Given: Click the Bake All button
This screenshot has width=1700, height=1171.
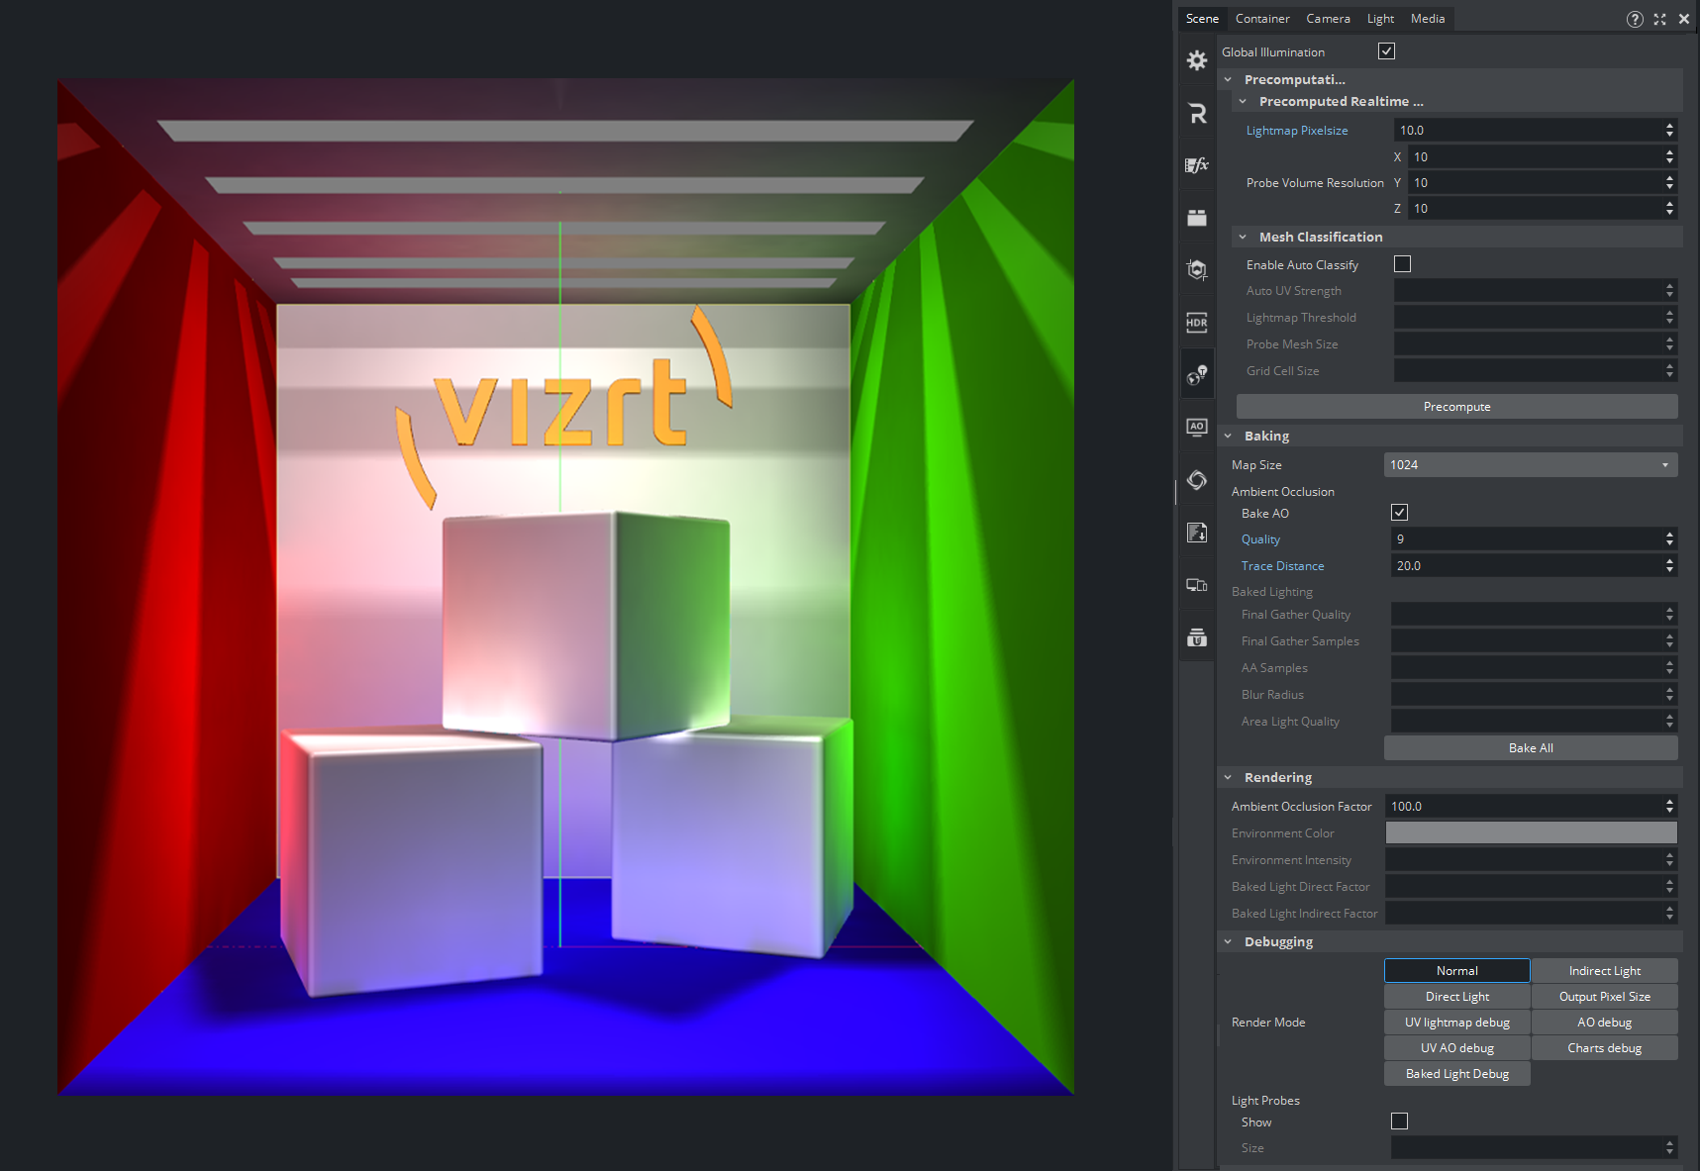Looking at the screenshot, I should point(1530,748).
